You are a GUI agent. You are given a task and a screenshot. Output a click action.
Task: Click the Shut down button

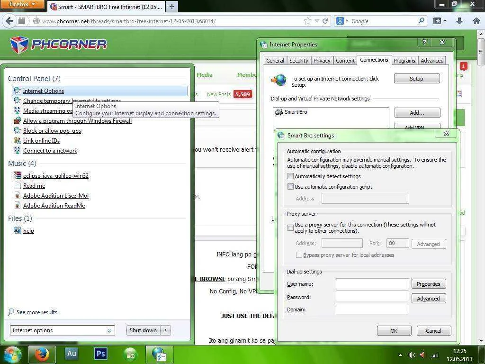[x=144, y=330]
